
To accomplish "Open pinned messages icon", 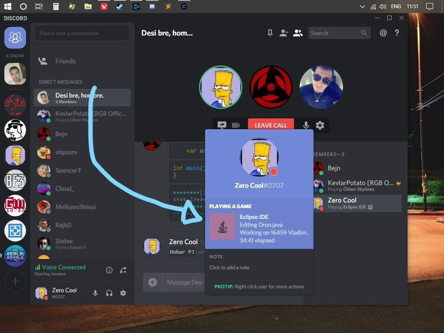I will tap(270, 33).
